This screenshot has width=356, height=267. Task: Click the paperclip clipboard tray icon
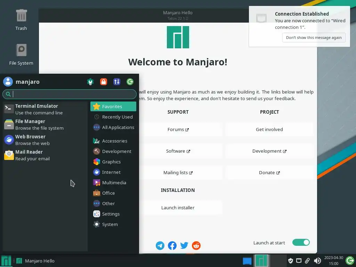307,261
